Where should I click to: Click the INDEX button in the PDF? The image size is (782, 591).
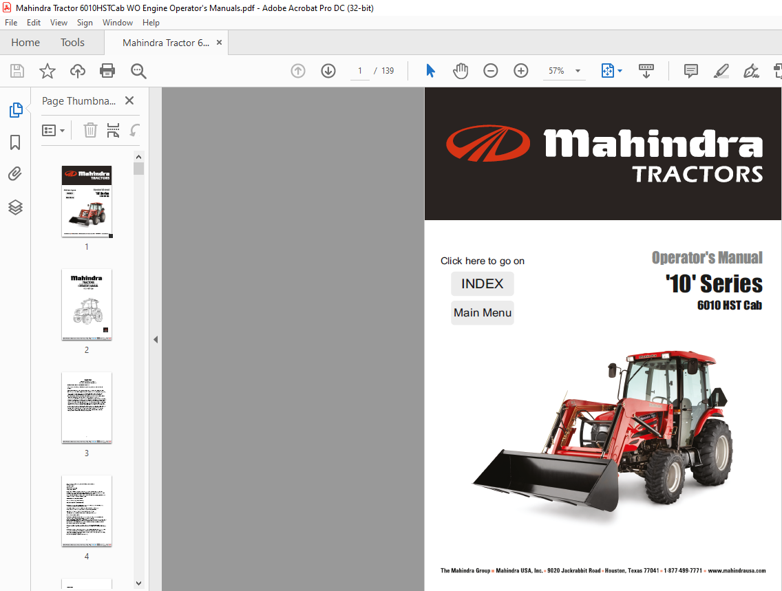click(483, 283)
